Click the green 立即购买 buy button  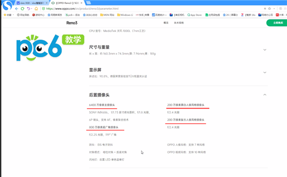point(277,22)
